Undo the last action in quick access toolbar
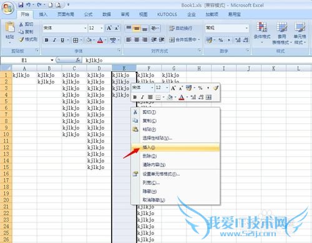The image size is (312, 243). [x=29, y=5]
